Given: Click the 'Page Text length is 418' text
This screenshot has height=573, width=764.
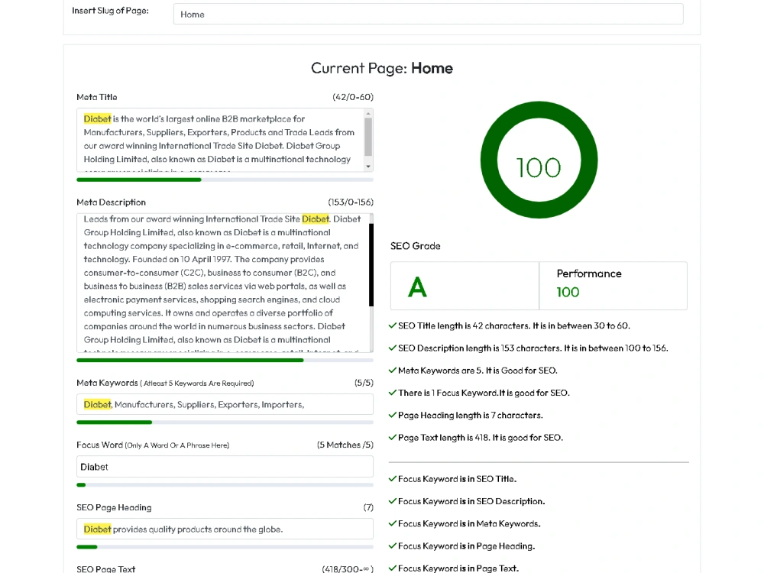Looking at the screenshot, I should click(x=481, y=438).
